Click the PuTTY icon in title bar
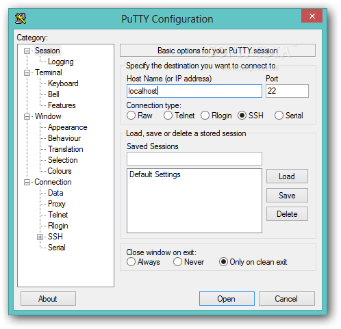Image resolution: width=341 pixels, height=329 pixels. (21, 18)
